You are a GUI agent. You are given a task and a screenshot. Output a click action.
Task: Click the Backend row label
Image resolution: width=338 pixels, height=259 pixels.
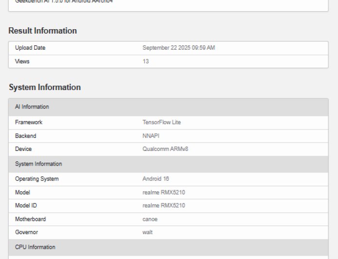click(x=25, y=136)
